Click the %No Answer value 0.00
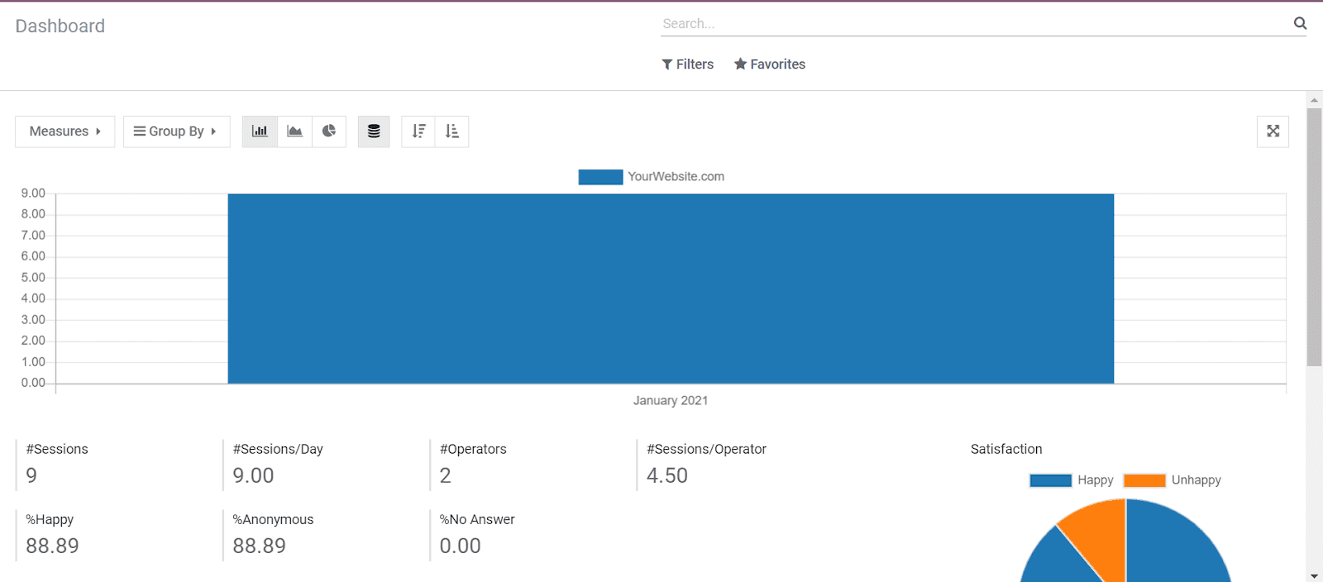 tap(460, 546)
